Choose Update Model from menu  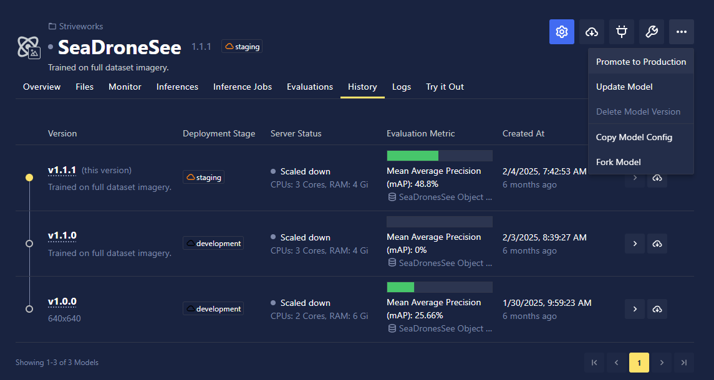[x=640, y=87]
